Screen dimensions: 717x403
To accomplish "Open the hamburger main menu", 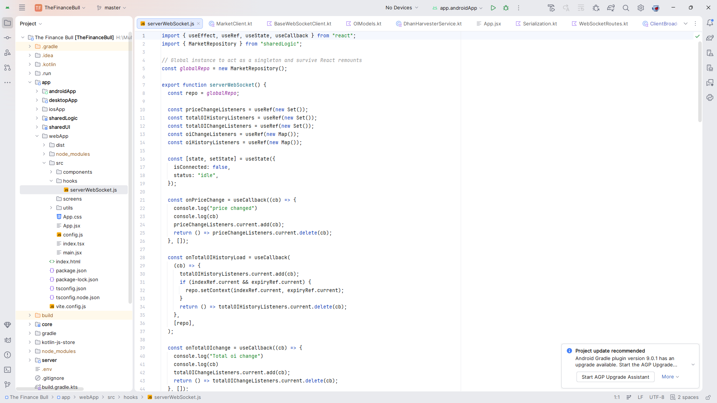I will tap(22, 7).
